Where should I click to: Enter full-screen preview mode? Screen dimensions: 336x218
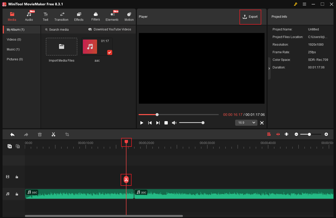click(262, 123)
